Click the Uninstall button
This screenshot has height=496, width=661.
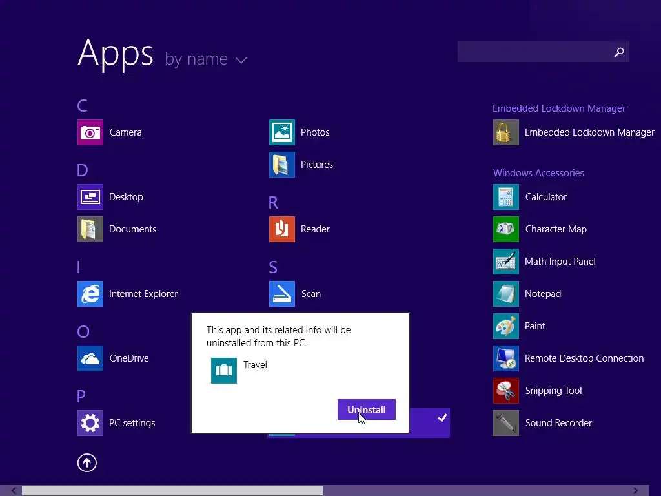pos(367,409)
